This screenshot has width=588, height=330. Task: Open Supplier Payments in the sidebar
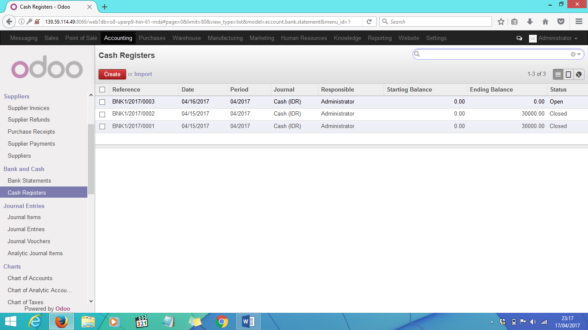click(31, 144)
